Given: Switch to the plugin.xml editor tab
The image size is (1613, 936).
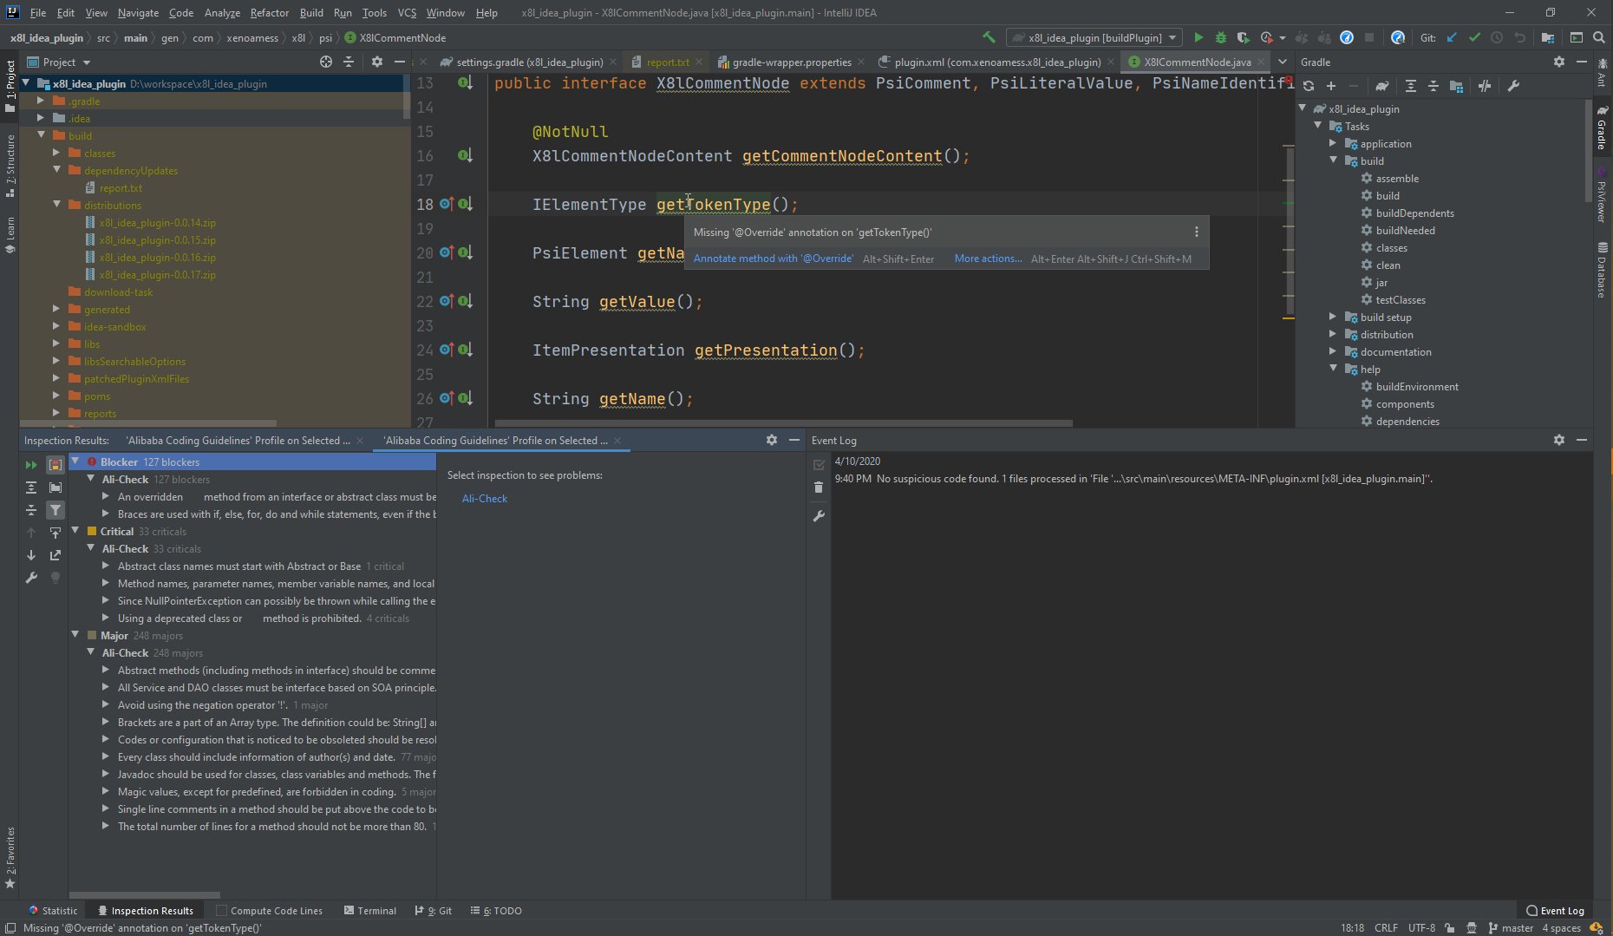Looking at the screenshot, I should point(996,62).
